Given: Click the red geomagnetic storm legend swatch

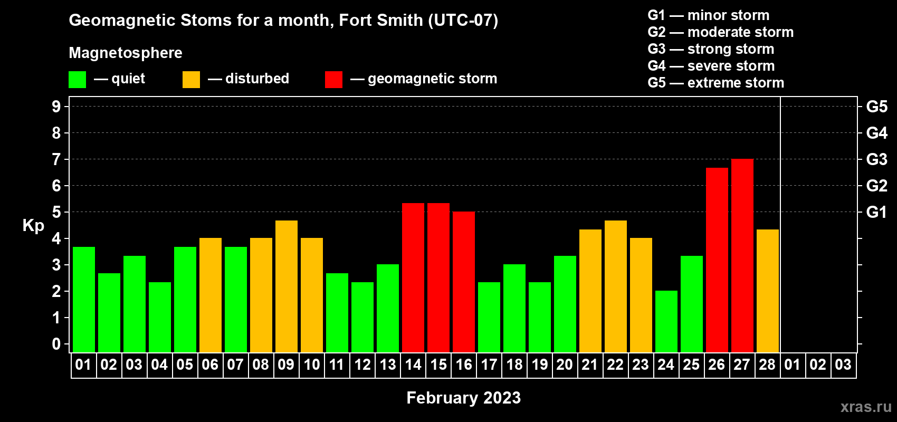Looking at the screenshot, I should 333,79.
